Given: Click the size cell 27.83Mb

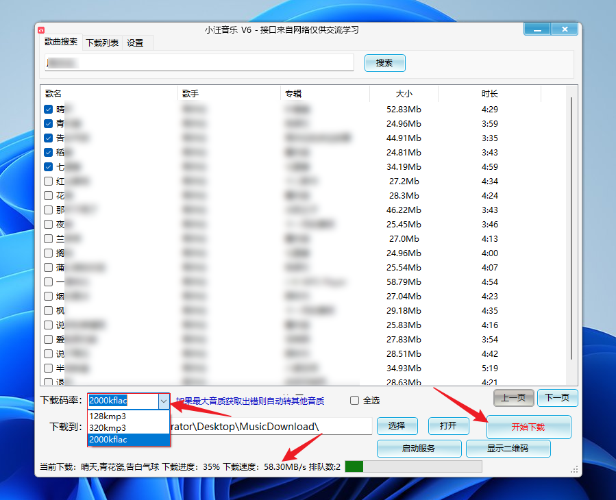Looking at the screenshot, I should coord(404,339).
